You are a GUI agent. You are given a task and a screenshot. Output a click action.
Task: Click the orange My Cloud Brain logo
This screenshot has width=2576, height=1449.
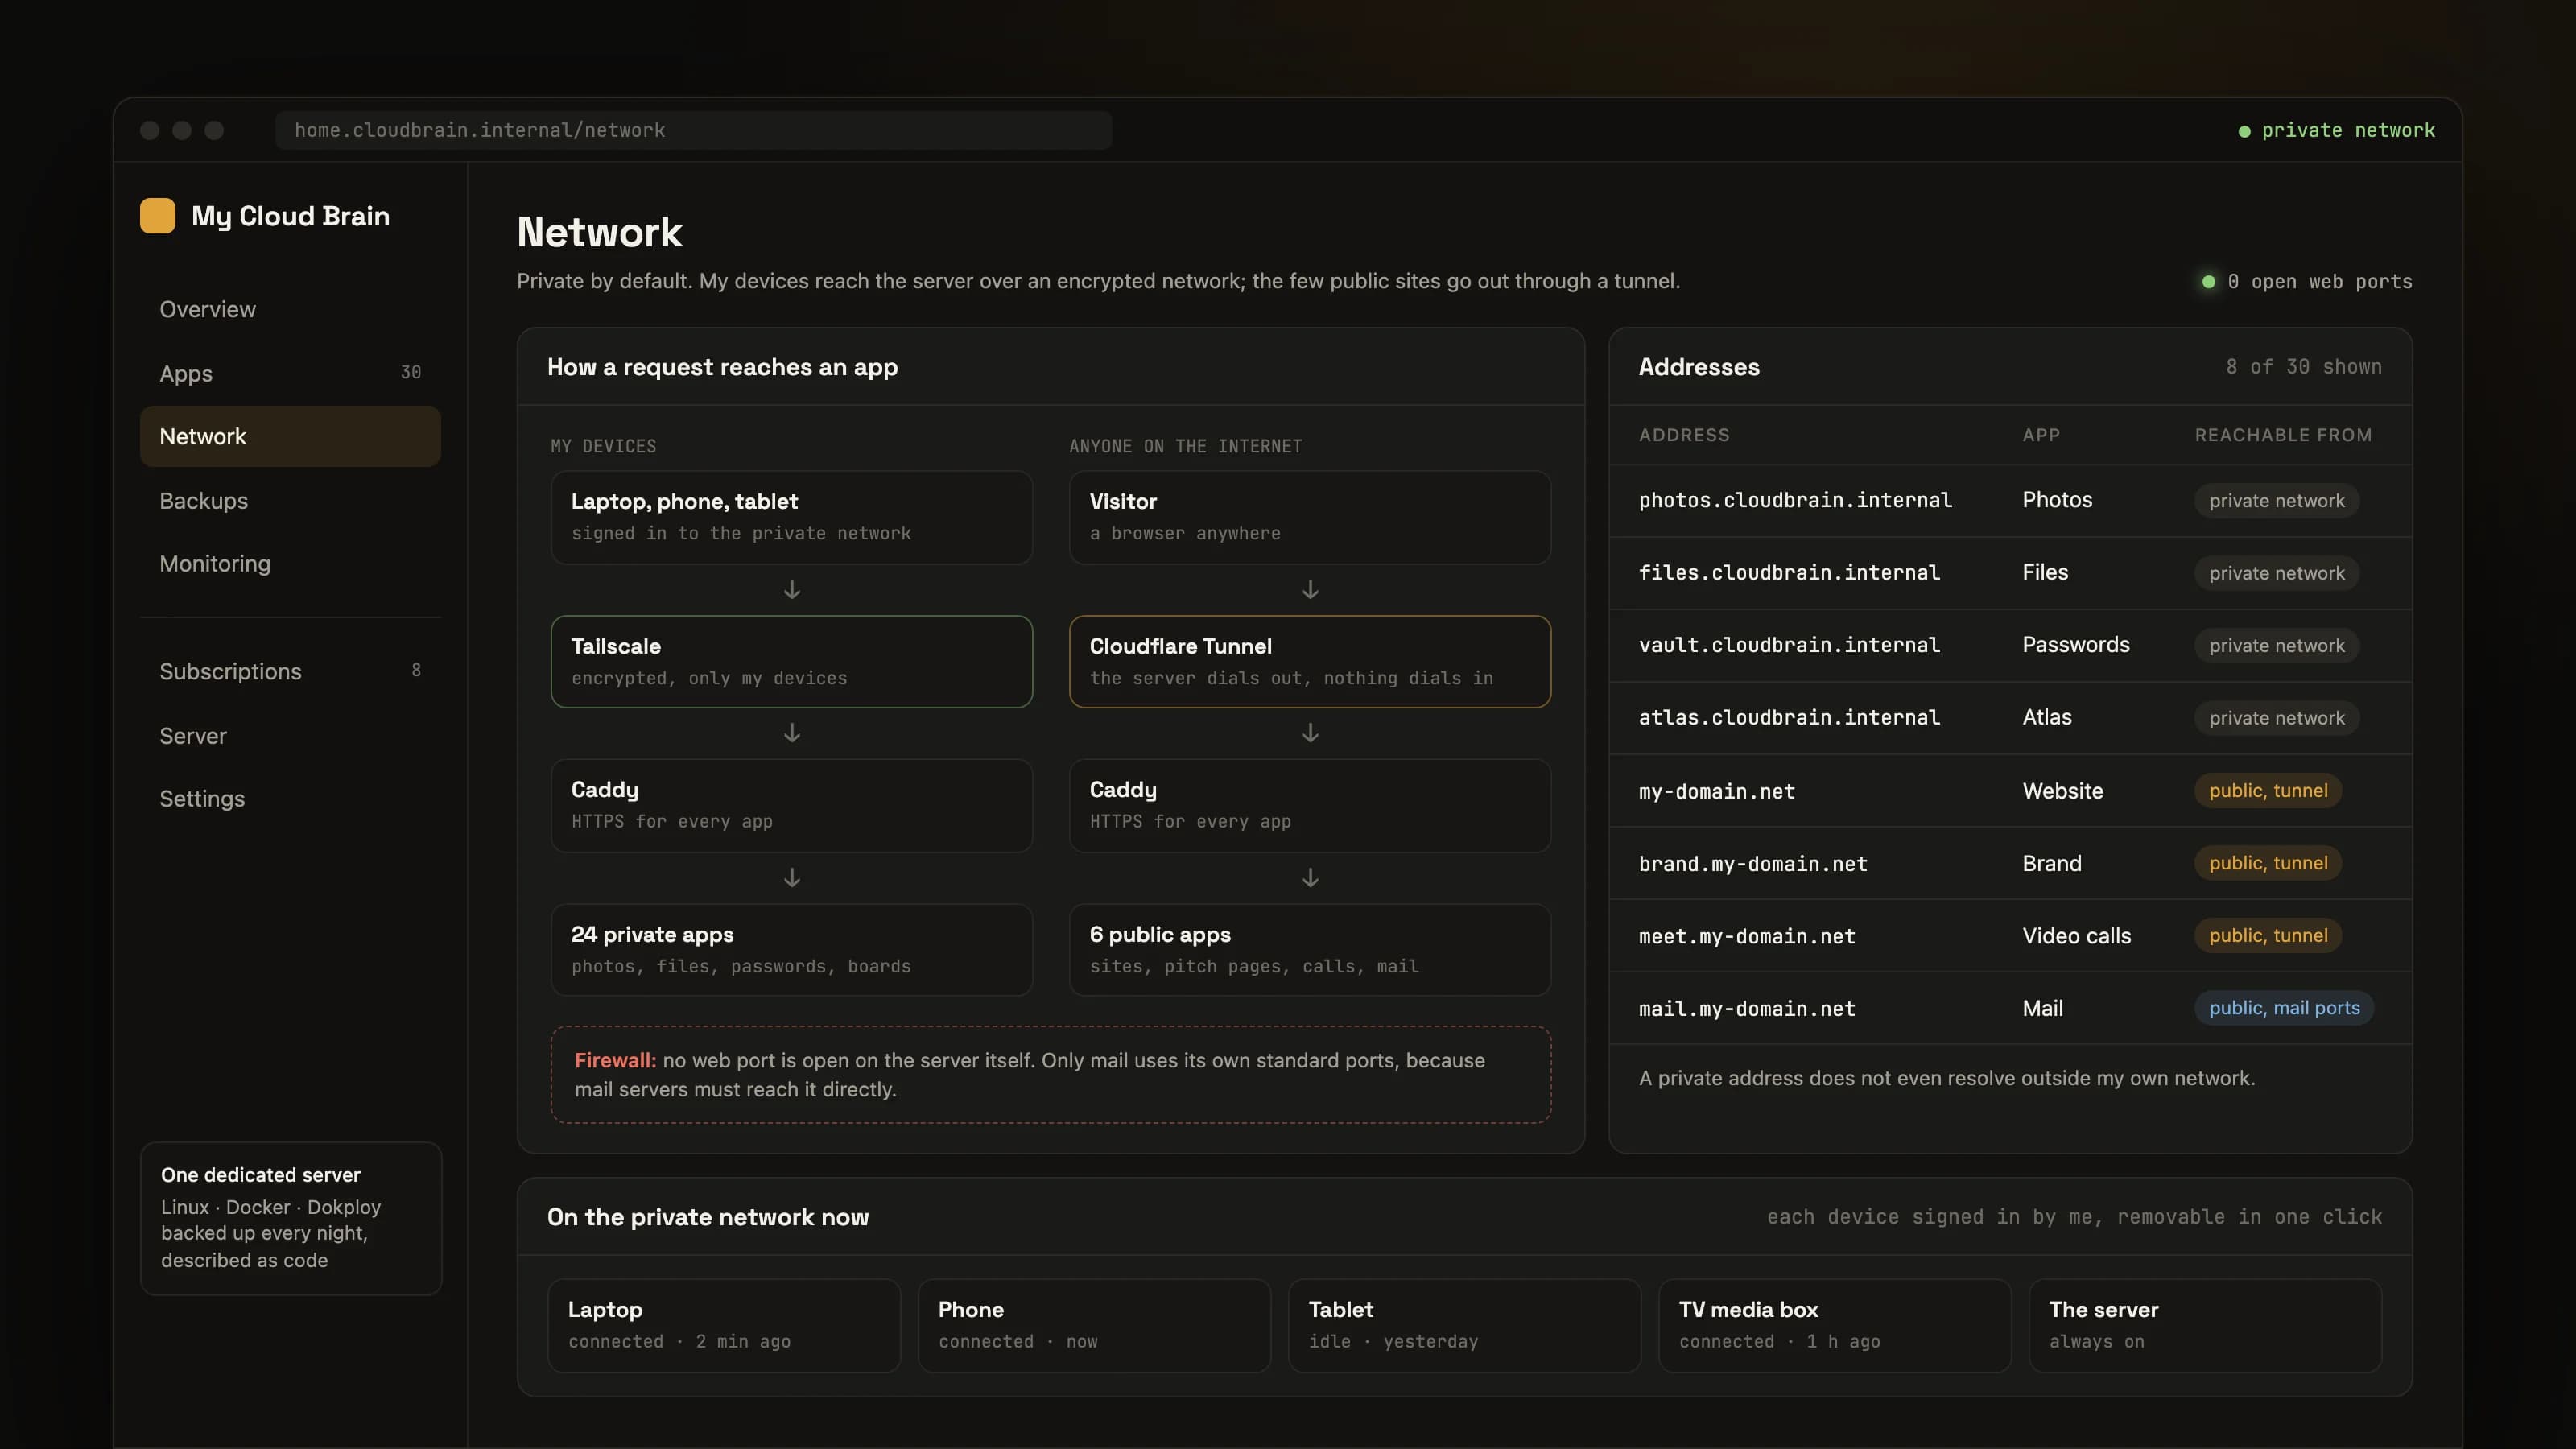click(157, 216)
